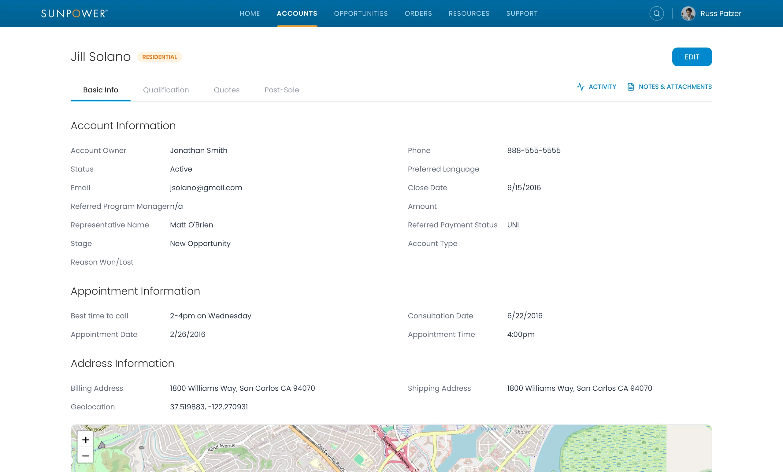Click the Account Type label
783x472 pixels.
click(432, 243)
